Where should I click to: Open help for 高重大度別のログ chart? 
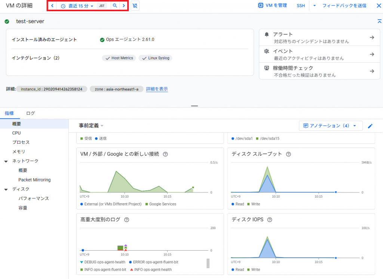(x=126, y=220)
